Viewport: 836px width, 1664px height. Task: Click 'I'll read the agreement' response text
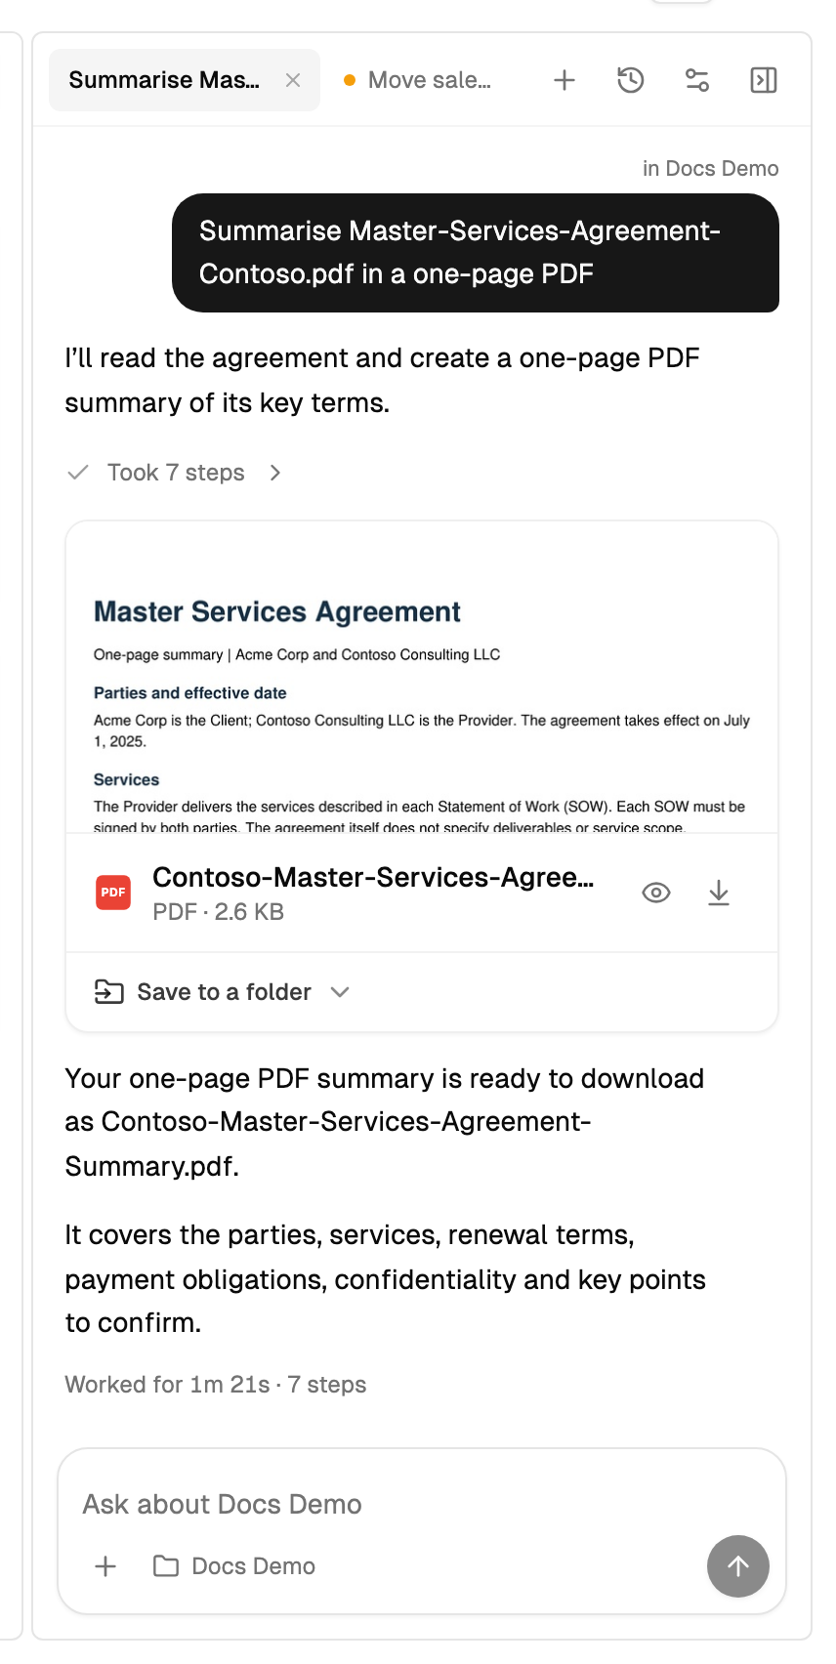(383, 380)
